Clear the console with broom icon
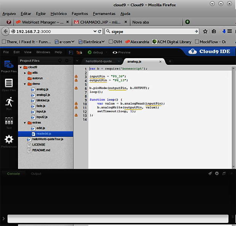 coord(210,173)
